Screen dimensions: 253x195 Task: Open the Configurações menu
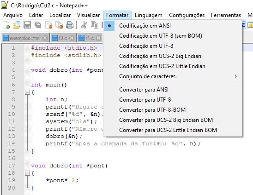187,15
